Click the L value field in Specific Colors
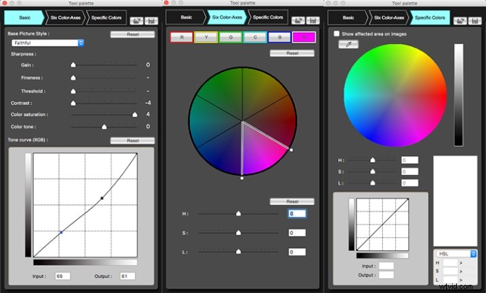Image resolution: width=486 pixels, height=293 pixels. pos(410,183)
